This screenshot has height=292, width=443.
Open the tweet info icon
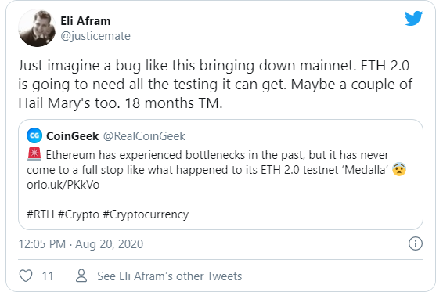416,243
